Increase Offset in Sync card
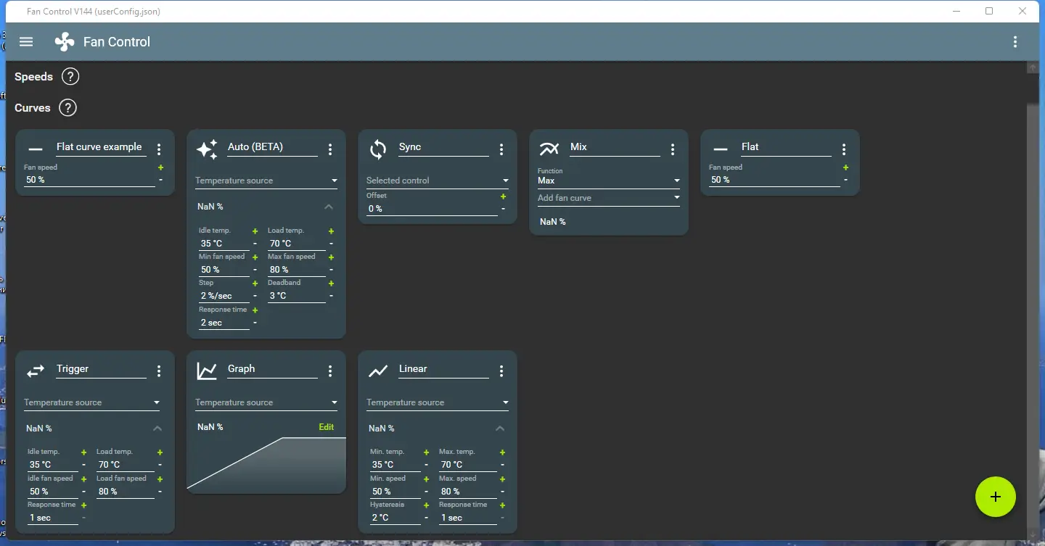The height and width of the screenshot is (546, 1045). click(x=503, y=197)
